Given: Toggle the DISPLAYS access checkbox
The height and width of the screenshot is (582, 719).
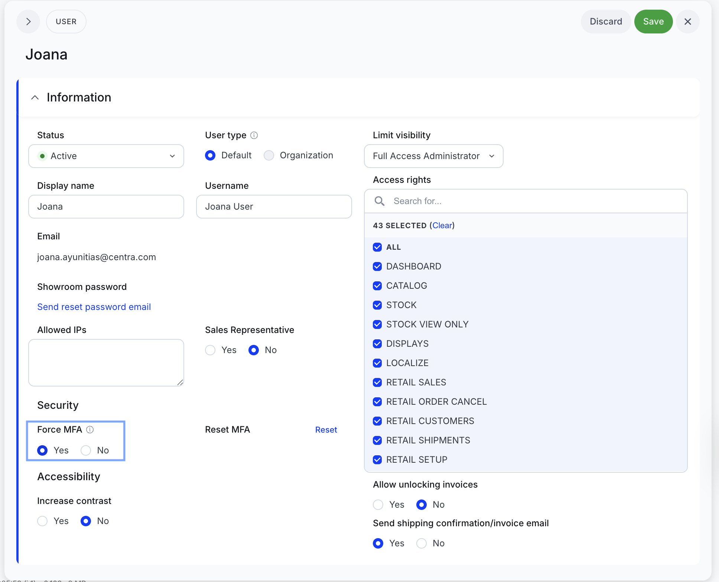Looking at the screenshot, I should [377, 344].
